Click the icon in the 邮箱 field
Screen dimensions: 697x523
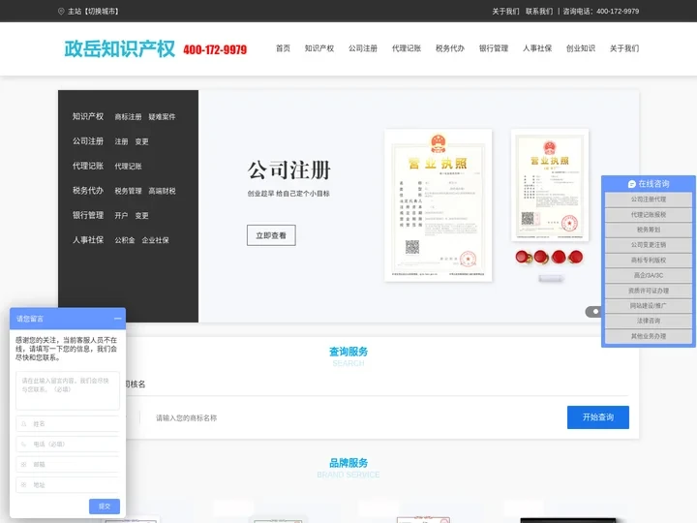click(24, 464)
